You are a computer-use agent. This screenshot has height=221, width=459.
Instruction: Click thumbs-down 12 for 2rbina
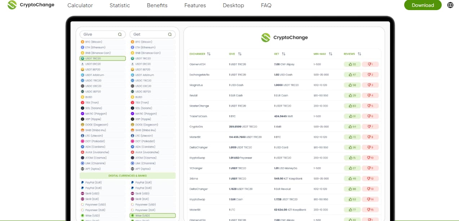(370, 178)
